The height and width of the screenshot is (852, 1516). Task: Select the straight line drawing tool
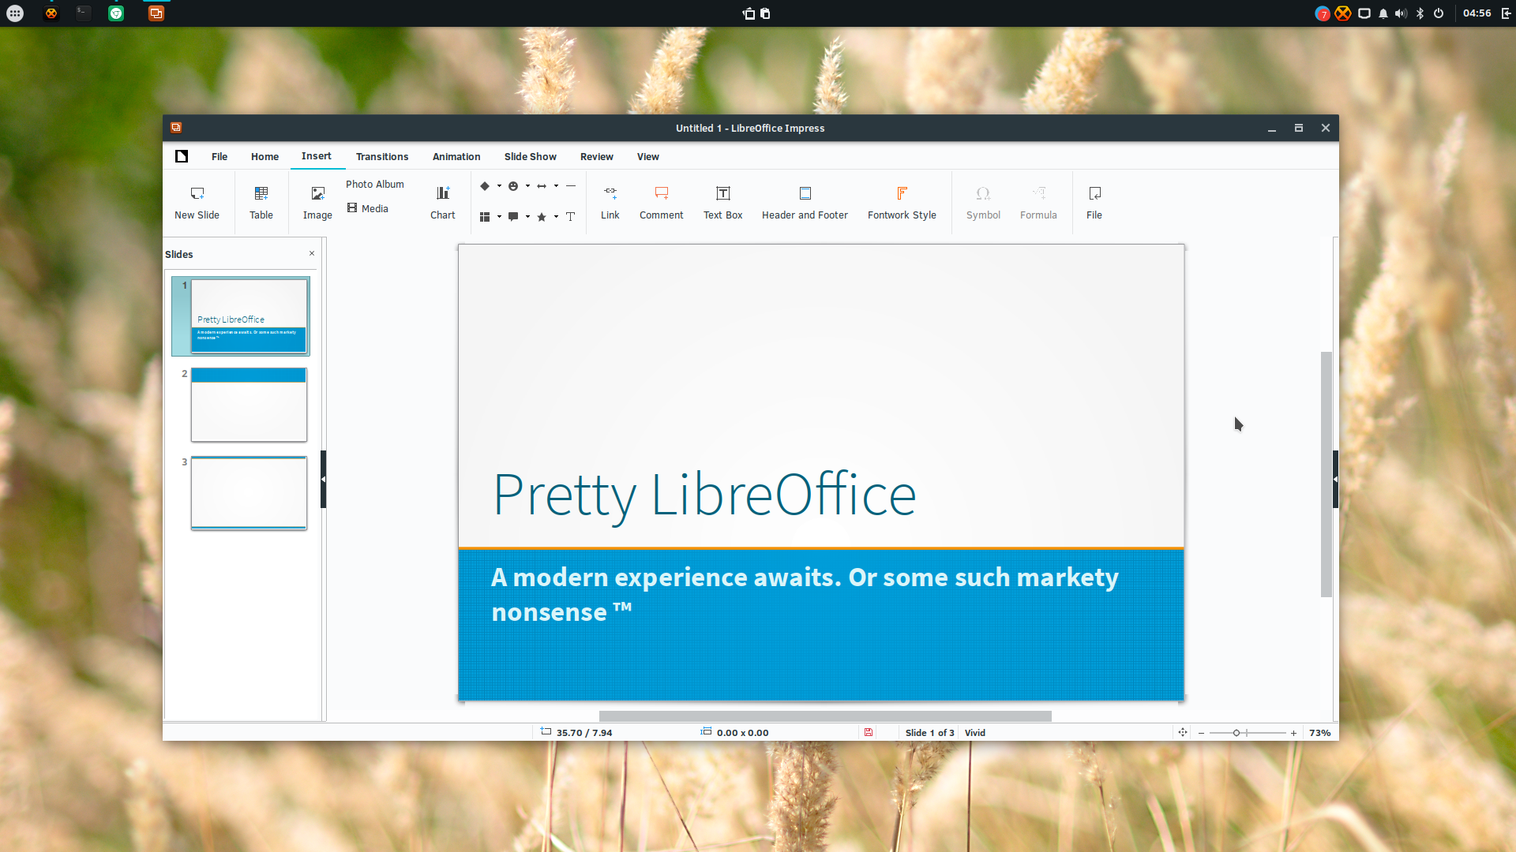(571, 186)
